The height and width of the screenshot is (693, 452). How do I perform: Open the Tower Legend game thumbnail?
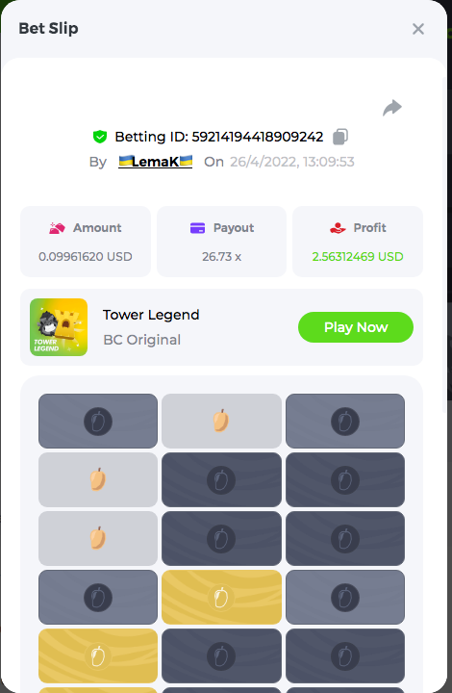tap(59, 327)
